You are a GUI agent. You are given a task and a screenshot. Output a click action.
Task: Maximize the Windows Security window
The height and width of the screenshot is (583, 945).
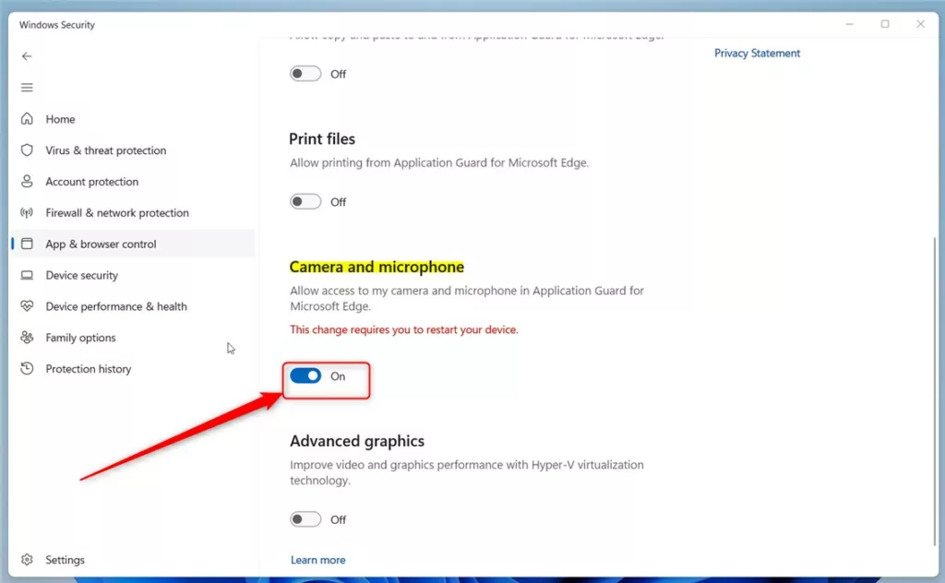coord(885,24)
